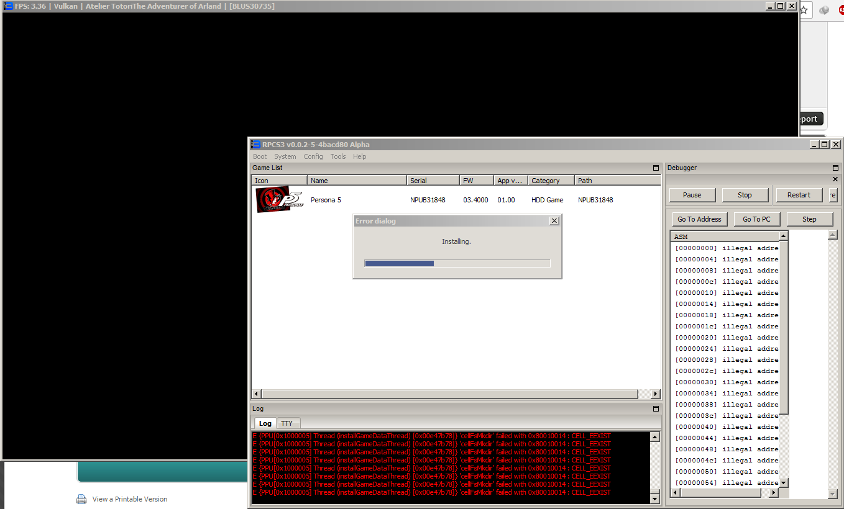
Task: Float the Game List panel using its dock icon
Action: (x=656, y=168)
